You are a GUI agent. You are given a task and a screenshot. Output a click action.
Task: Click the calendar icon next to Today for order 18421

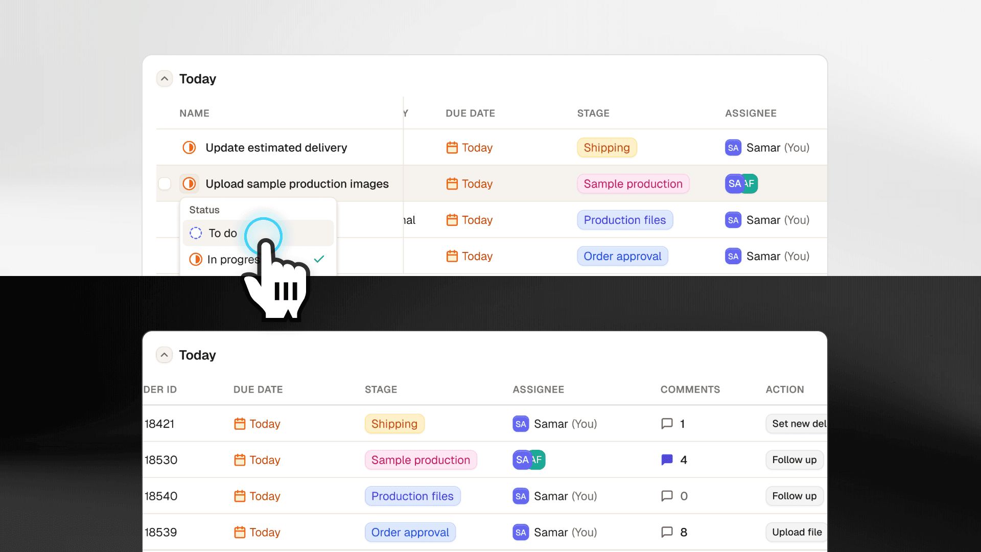click(x=240, y=424)
